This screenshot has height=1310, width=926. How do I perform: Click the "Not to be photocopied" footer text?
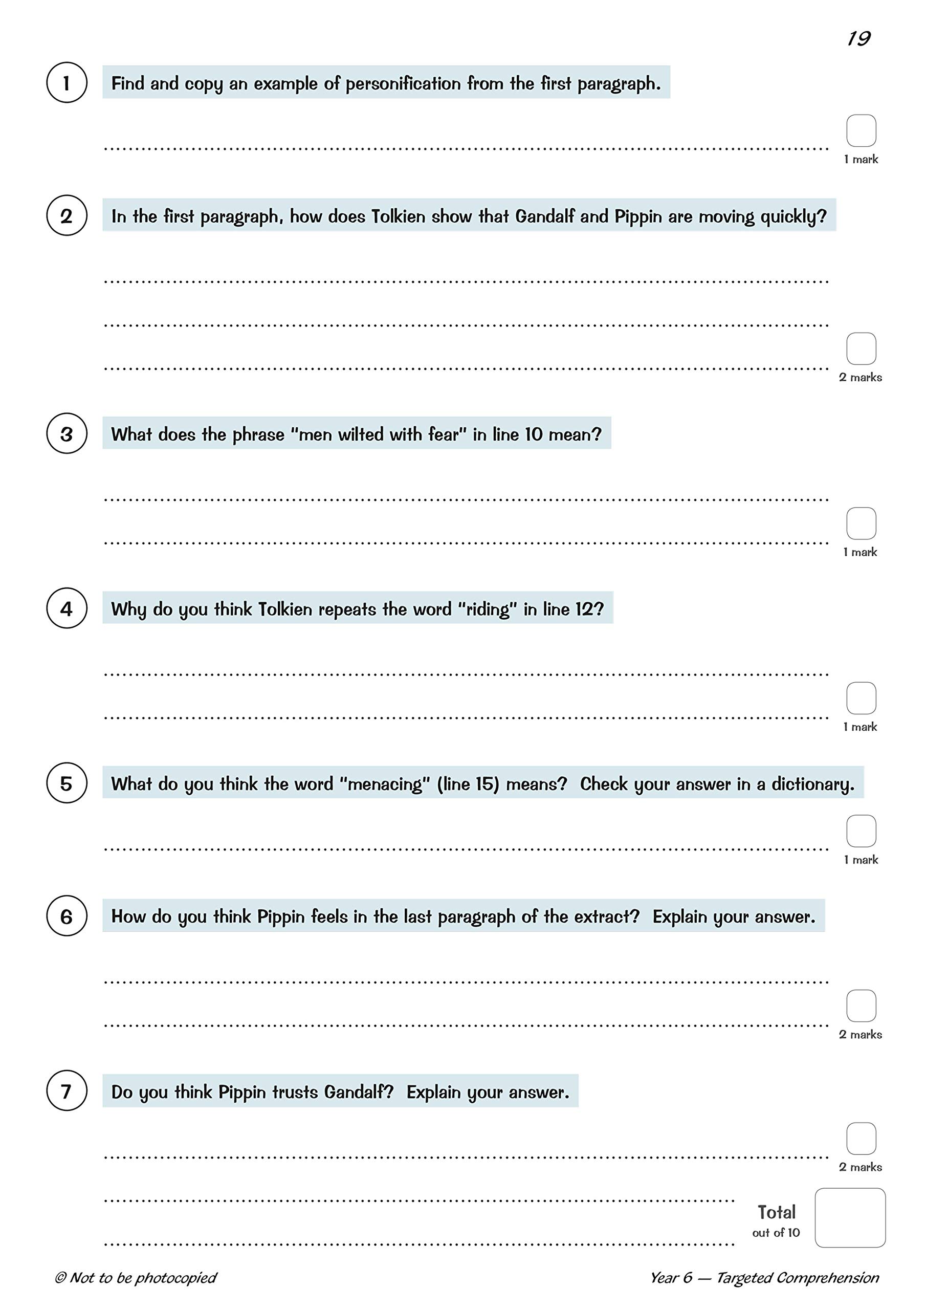click(x=136, y=1277)
